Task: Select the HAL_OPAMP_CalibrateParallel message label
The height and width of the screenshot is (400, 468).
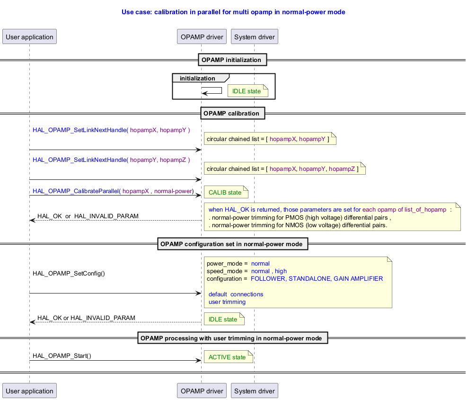Action: pos(113,191)
